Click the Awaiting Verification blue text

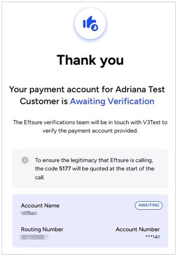[x=112, y=101]
